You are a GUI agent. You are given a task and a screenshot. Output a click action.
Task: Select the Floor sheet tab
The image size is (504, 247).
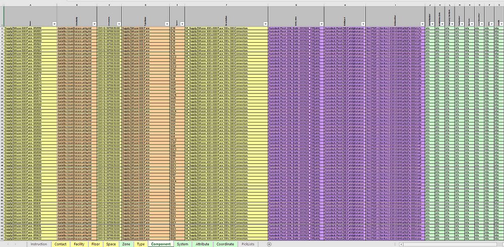[x=95, y=244]
